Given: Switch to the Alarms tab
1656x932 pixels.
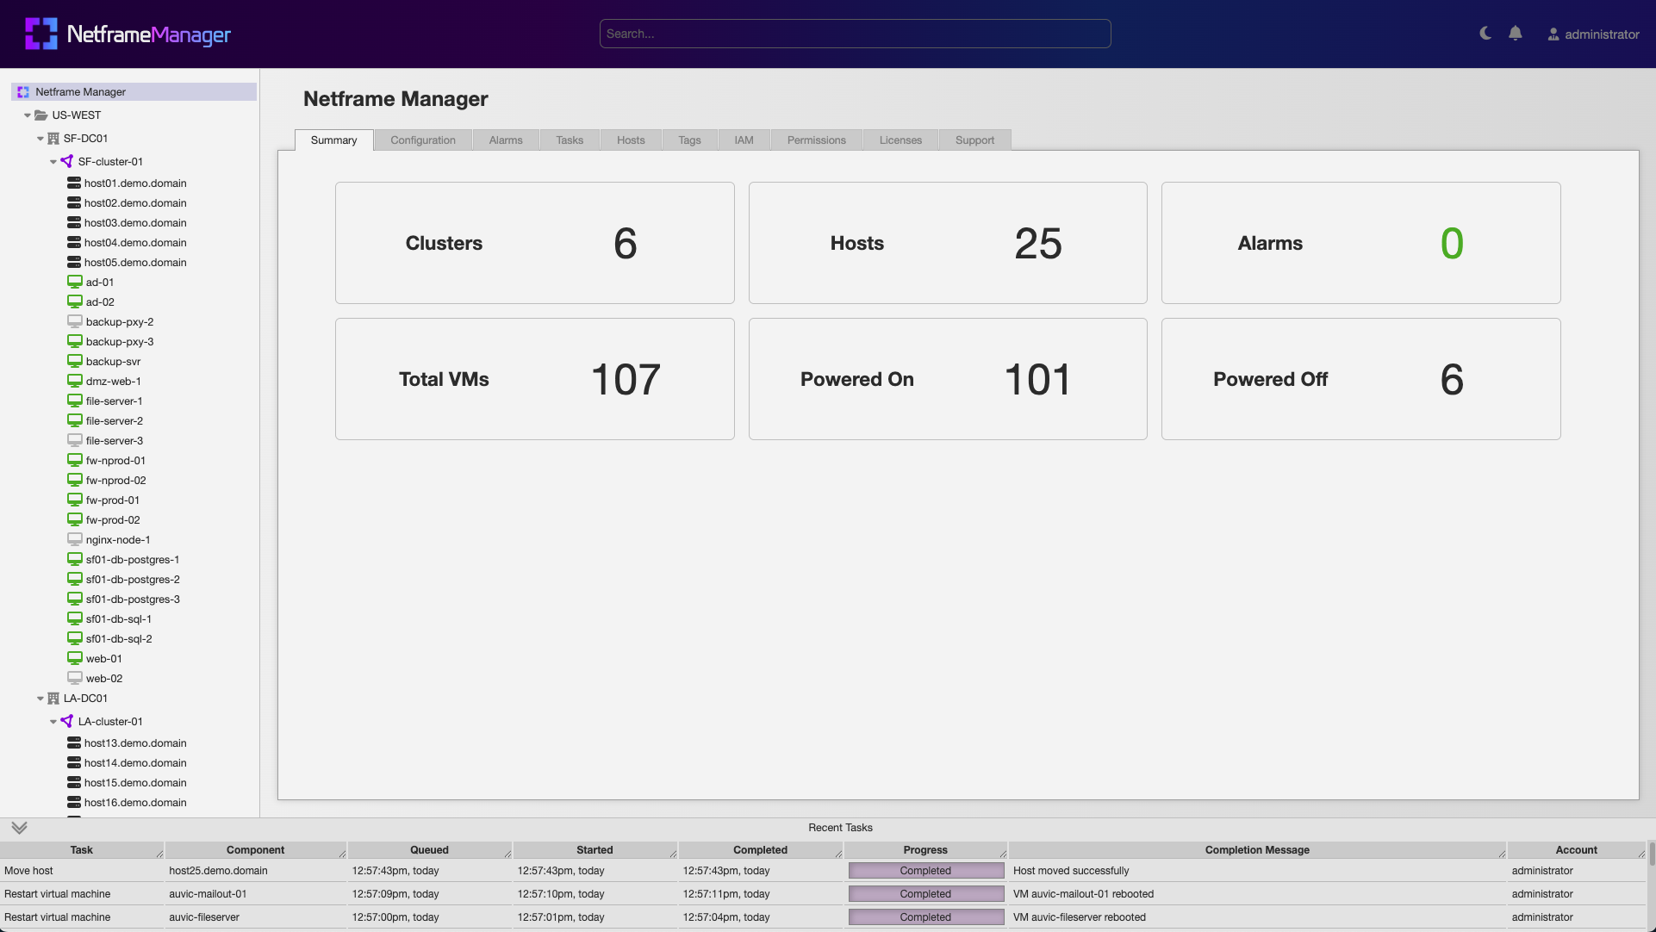Looking at the screenshot, I should pyautogui.click(x=505, y=140).
